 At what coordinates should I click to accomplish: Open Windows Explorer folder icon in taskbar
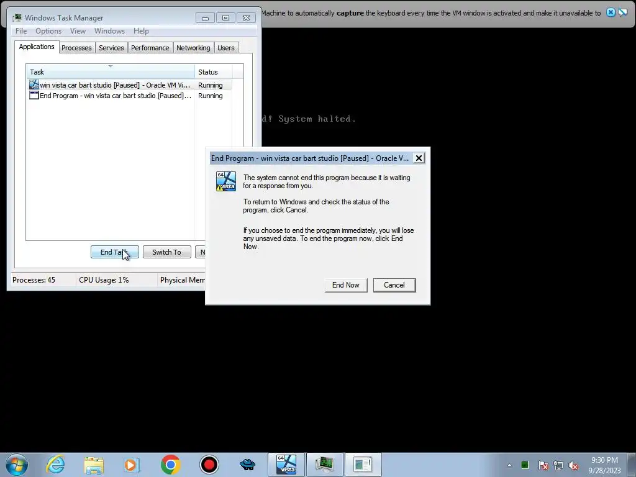pos(94,465)
